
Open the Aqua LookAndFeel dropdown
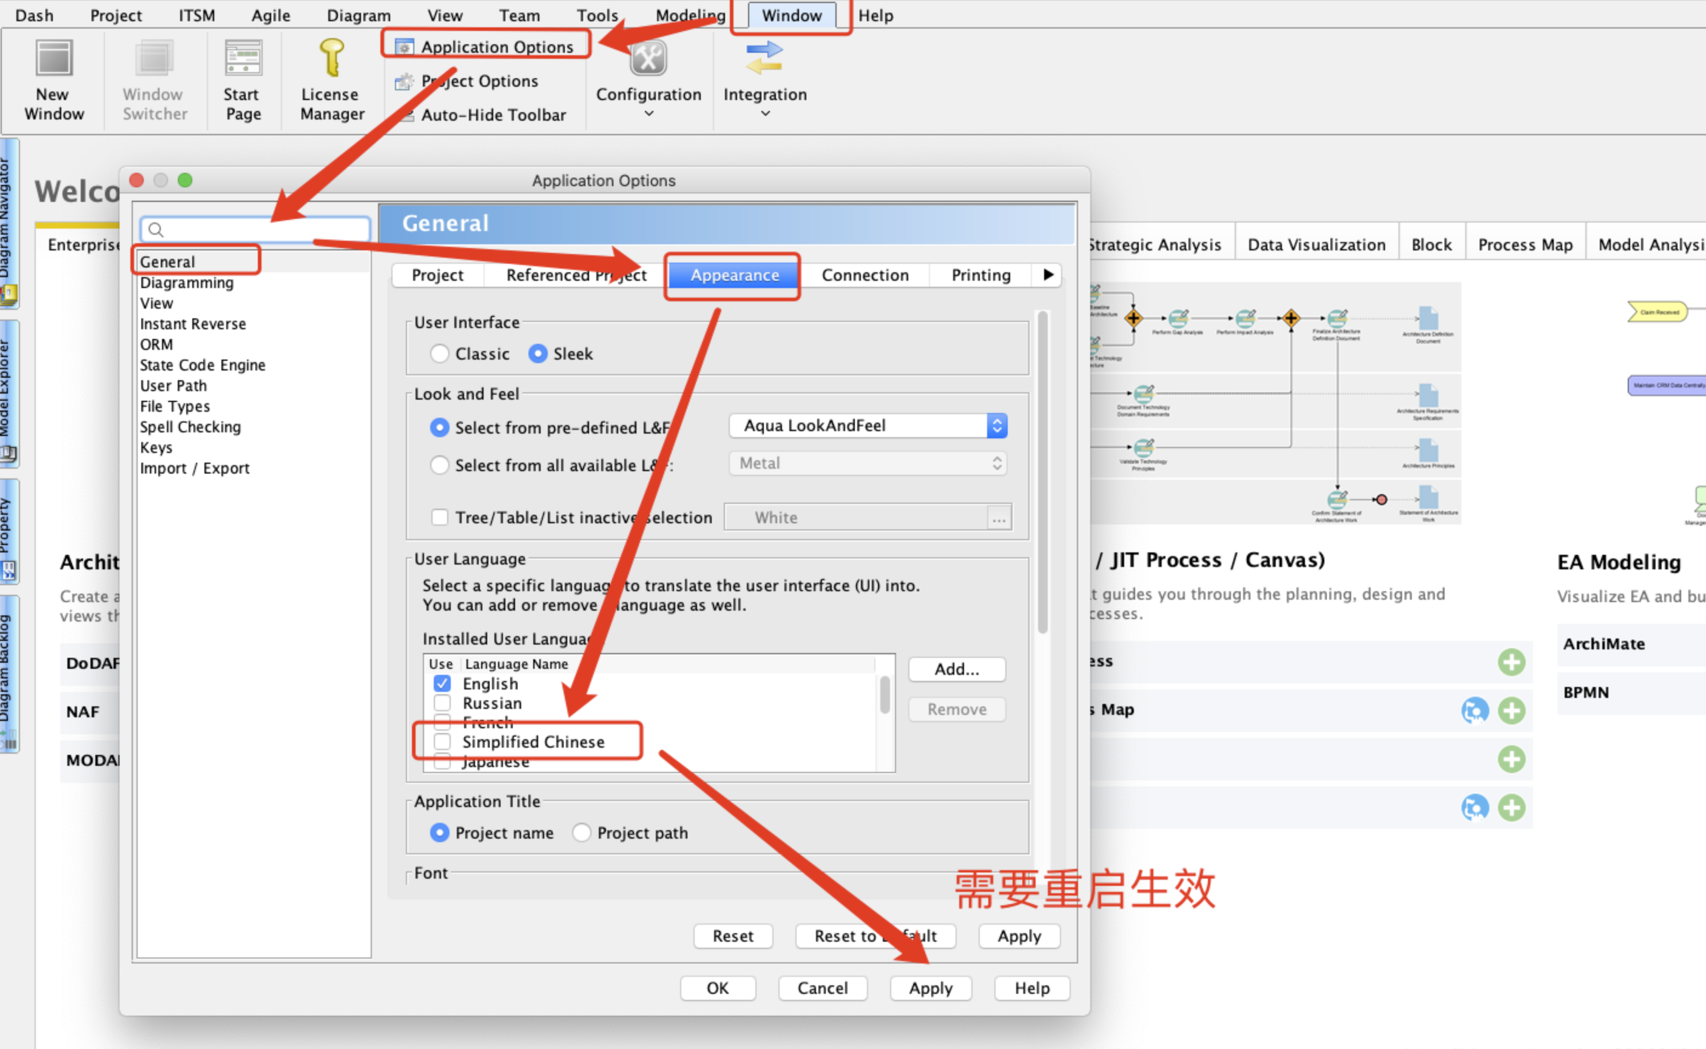pos(867,426)
